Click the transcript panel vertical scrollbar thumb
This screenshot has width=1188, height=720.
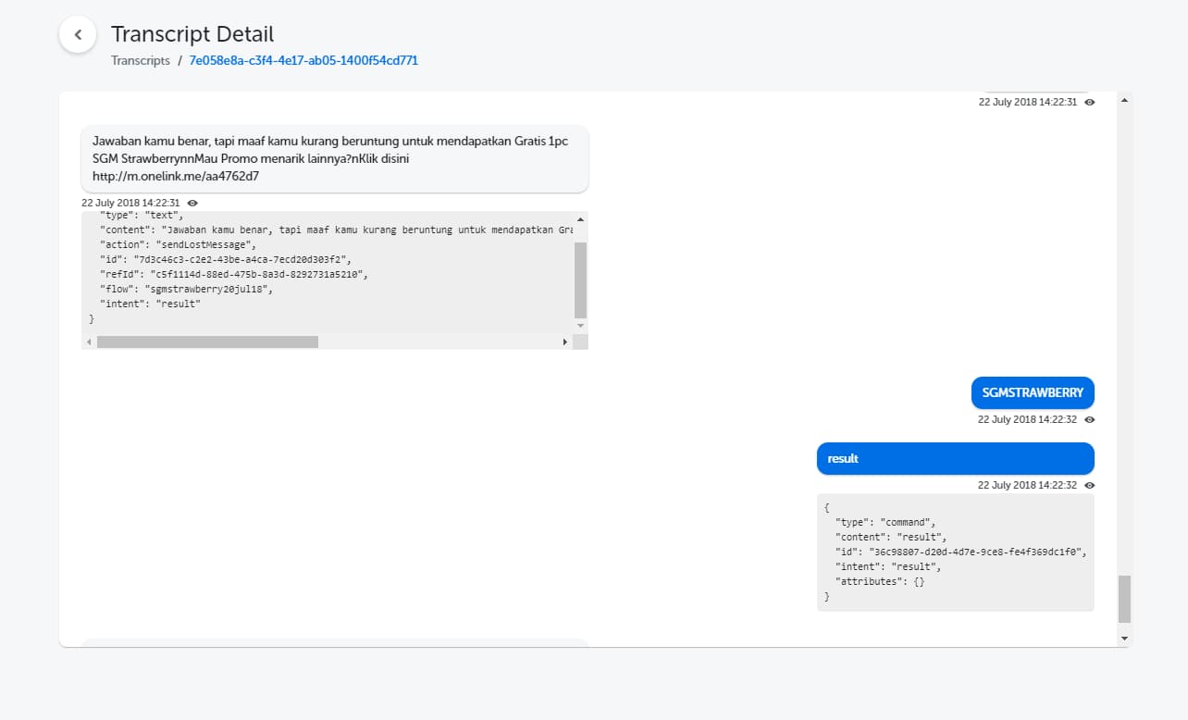(x=1124, y=599)
